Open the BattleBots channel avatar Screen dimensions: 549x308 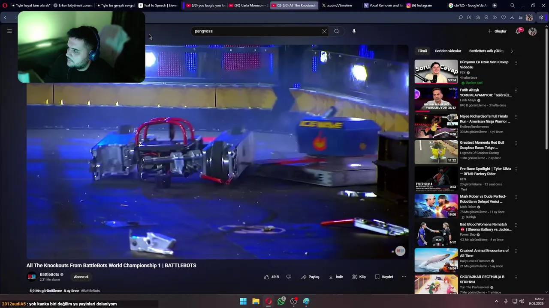tap(32, 277)
